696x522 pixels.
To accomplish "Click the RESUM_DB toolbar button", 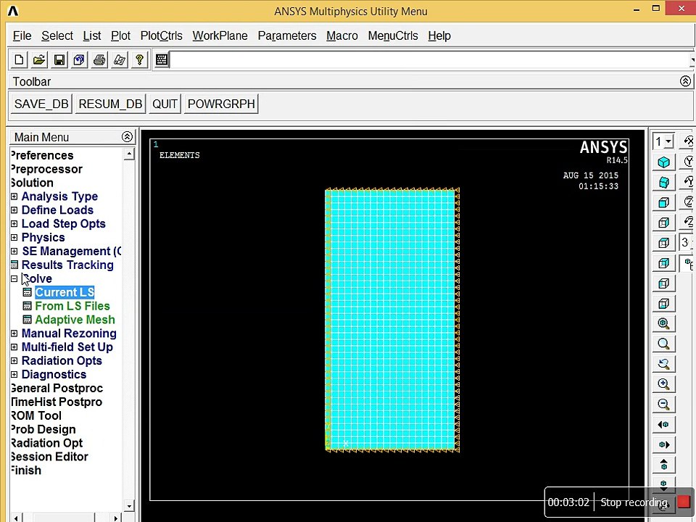I will 110,104.
